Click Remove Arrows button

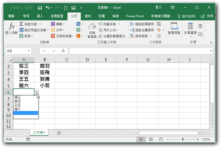[x=139, y=36]
